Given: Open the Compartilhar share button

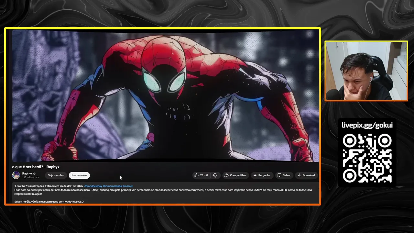Looking at the screenshot, I should 235,175.
